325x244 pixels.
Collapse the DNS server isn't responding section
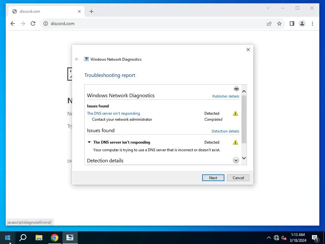89,142
